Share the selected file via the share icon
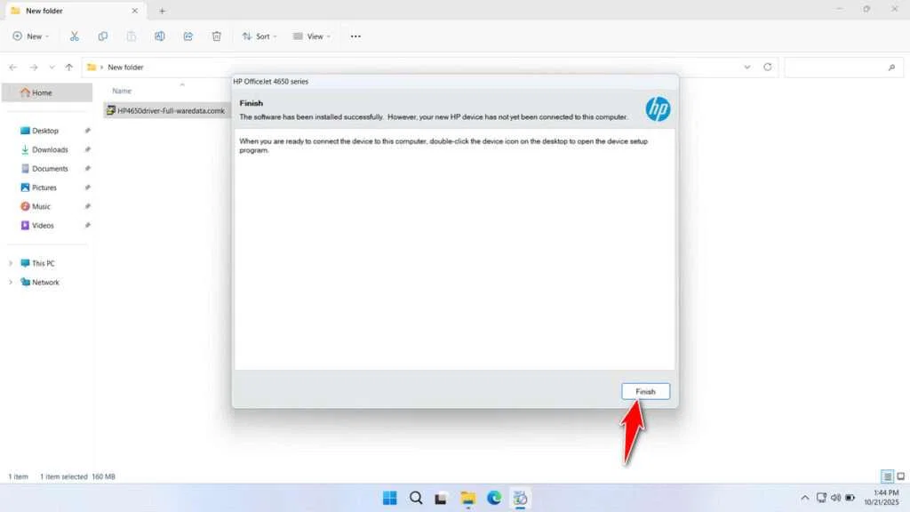 [188, 36]
